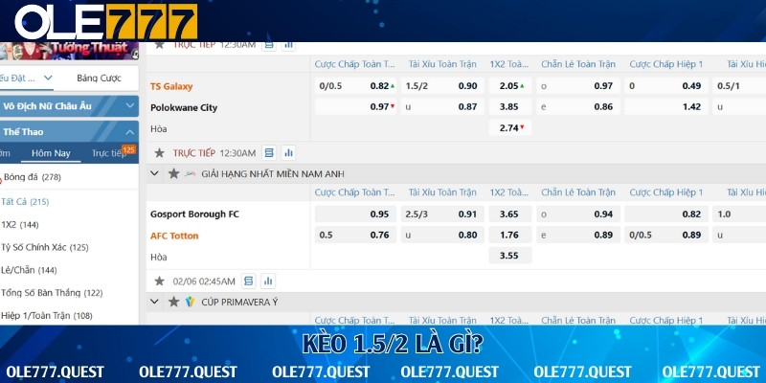Bet over 1.5/2 at 0.90 TS Galaxy
766x383 pixels.
442,86
